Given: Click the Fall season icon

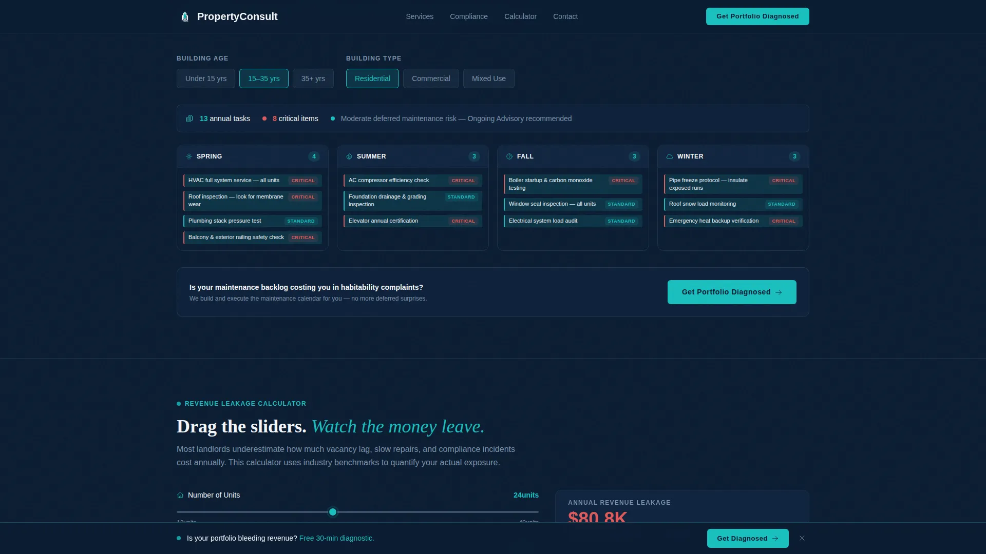Looking at the screenshot, I should pos(509,156).
